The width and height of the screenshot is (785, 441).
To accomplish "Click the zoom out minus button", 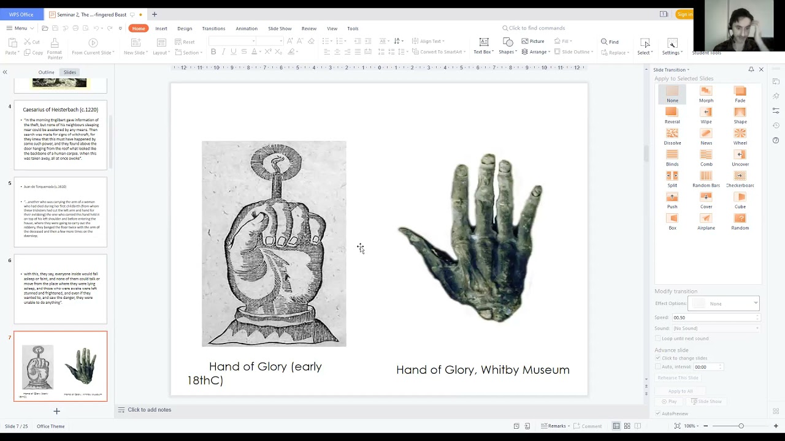I will point(705,426).
